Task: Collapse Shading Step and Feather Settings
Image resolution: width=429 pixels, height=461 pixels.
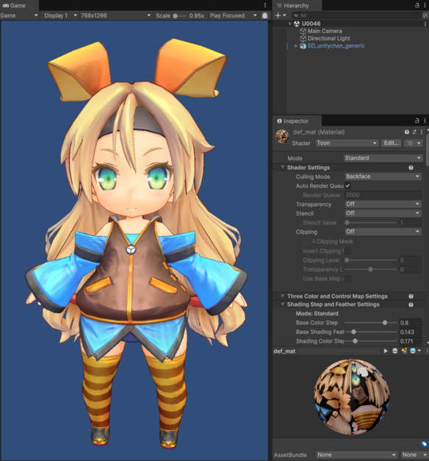Action: [282, 304]
